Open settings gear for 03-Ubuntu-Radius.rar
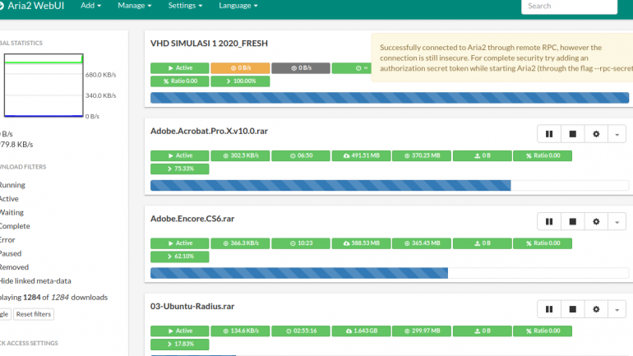Screen dimensions: 633x356 (x=596, y=309)
